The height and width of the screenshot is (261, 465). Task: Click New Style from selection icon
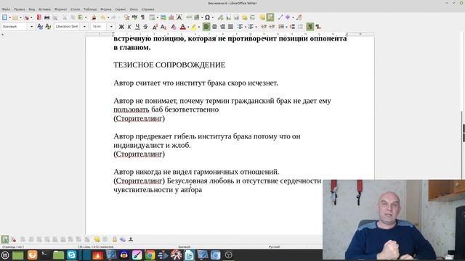click(48, 27)
